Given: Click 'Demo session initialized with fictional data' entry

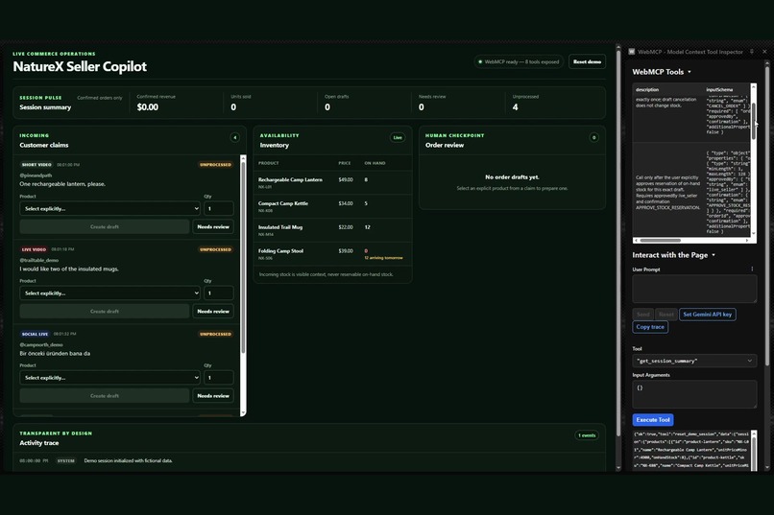Looking at the screenshot, I should tap(129, 460).
